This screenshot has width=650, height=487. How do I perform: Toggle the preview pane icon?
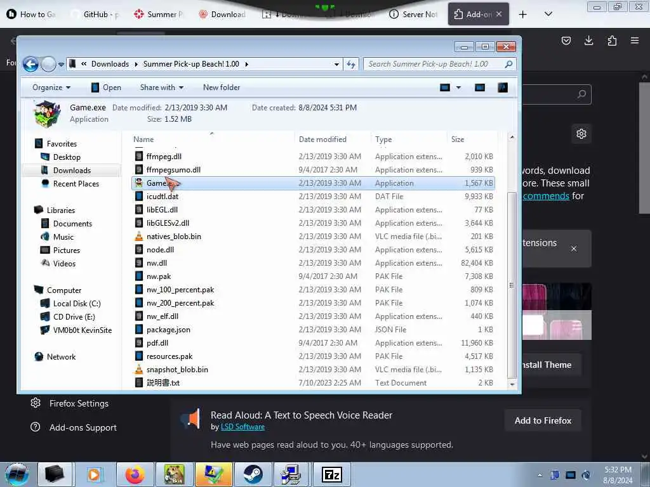click(480, 88)
